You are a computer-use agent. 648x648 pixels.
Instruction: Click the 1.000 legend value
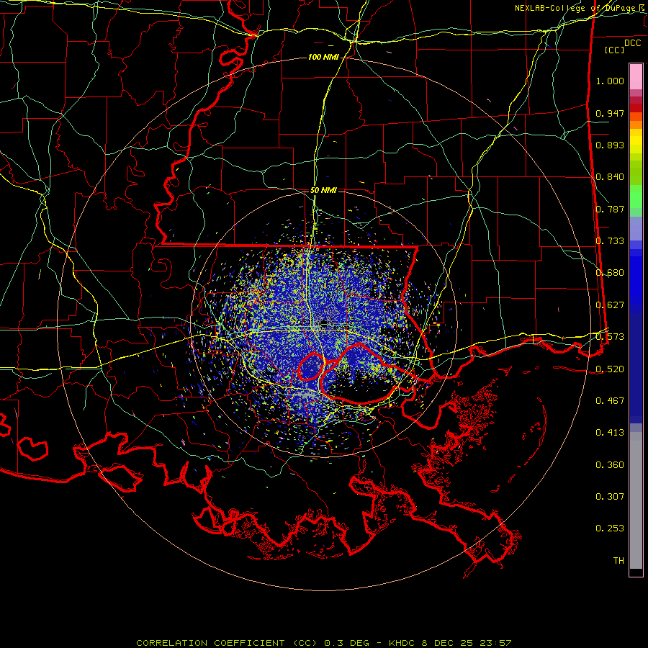click(x=610, y=81)
